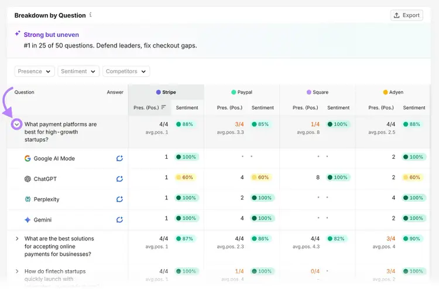Click Square 82% sentiment badge

click(337, 239)
